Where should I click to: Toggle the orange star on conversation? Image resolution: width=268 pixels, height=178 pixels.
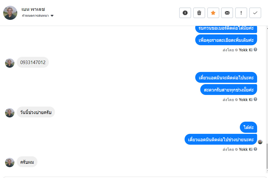213,13
